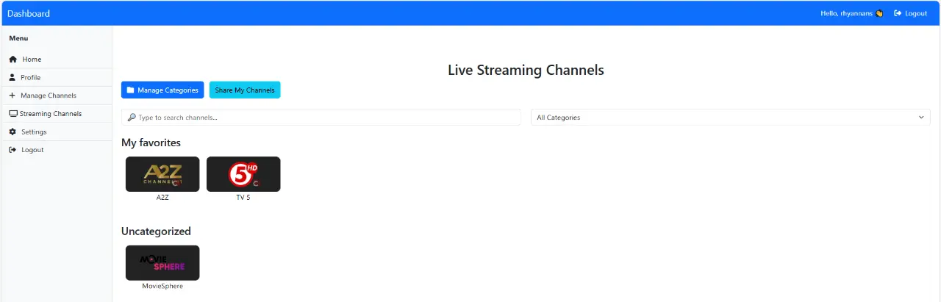The image size is (941, 302).
Task: Focus the channel search input field
Action: click(x=321, y=118)
